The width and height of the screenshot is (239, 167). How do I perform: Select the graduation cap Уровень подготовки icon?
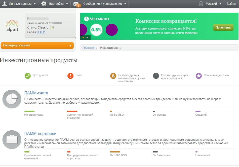coord(199,75)
